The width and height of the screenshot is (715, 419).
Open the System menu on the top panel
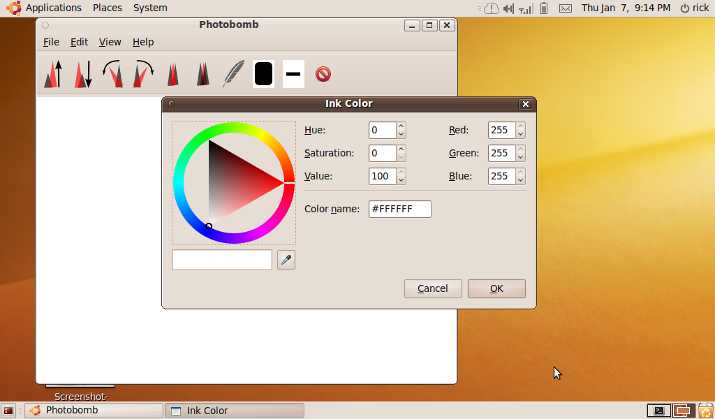pos(150,8)
